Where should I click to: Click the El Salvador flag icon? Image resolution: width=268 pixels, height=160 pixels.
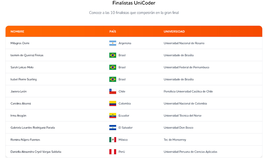tap(113, 128)
